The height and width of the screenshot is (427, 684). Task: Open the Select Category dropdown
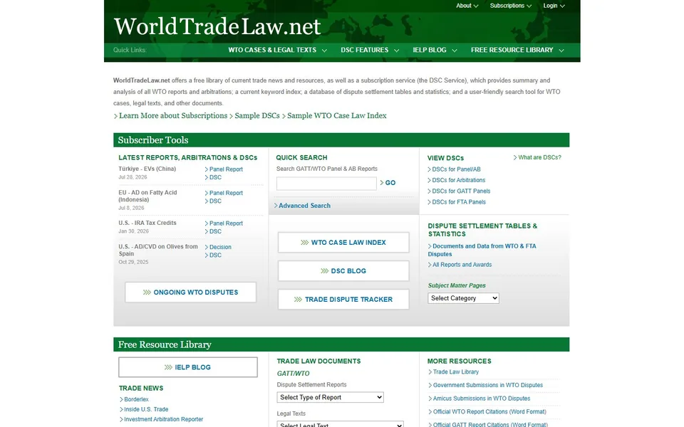click(463, 298)
